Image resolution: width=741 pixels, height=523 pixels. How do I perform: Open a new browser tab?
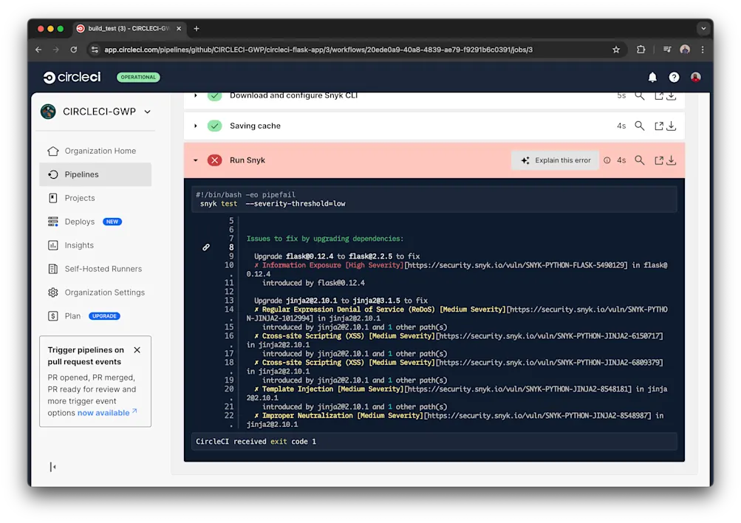pyautogui.click(x=197, y=28)
